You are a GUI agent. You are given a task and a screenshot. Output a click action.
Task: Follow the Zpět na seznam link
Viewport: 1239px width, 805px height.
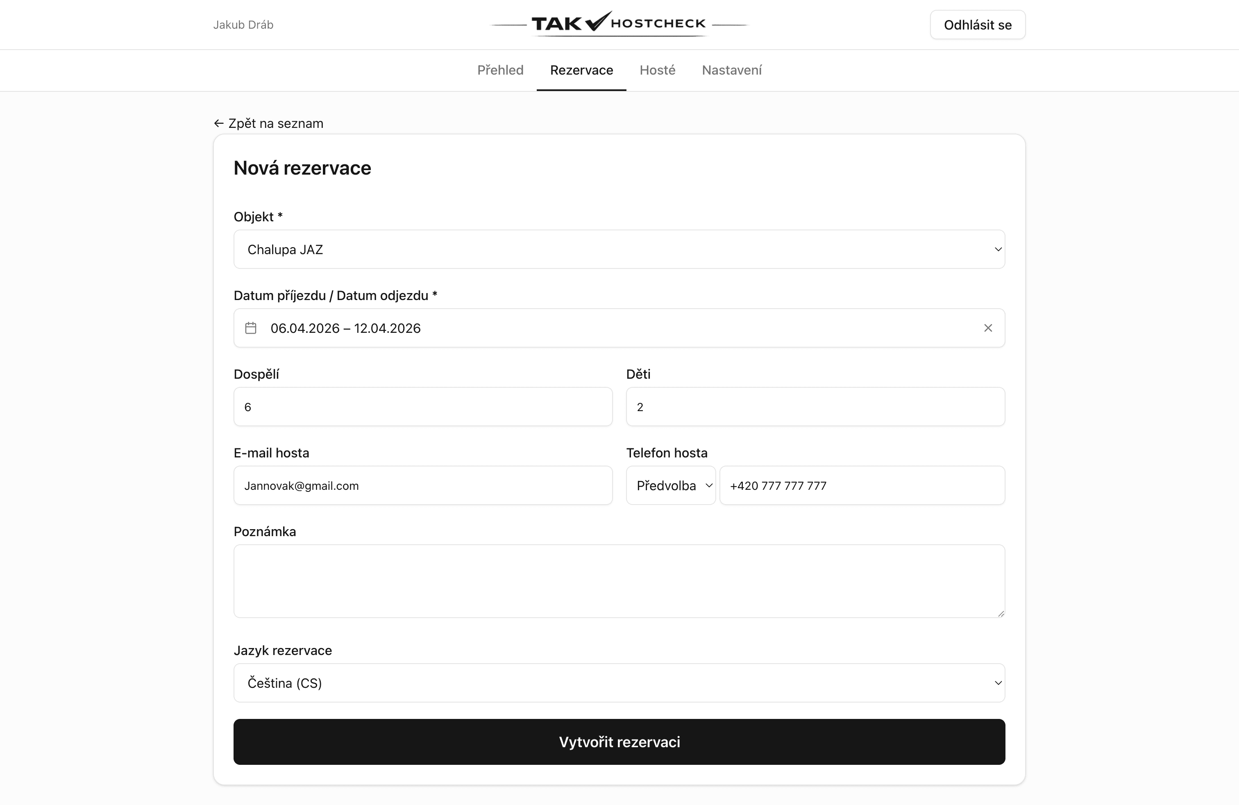coord(276,123)
